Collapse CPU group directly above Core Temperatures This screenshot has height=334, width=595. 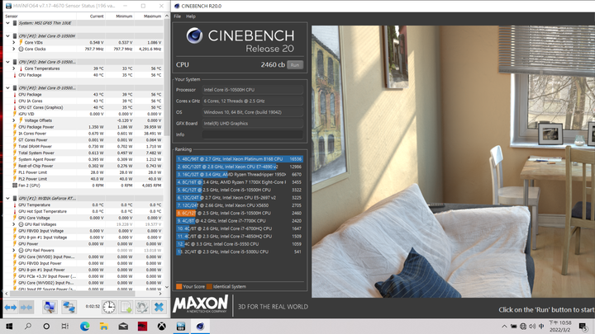(x=7, y=62)
